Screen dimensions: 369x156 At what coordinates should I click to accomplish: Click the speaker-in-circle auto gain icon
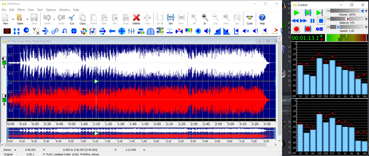tap(198, 31)
